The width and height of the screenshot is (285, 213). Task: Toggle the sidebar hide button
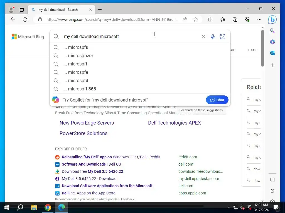pos(272,180)
